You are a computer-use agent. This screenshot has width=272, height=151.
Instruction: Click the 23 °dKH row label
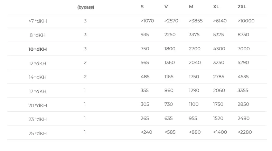pos(37,119)
